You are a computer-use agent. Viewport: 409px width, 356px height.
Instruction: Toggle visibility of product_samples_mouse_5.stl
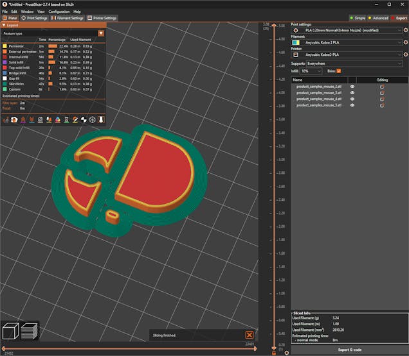point(352,105)
